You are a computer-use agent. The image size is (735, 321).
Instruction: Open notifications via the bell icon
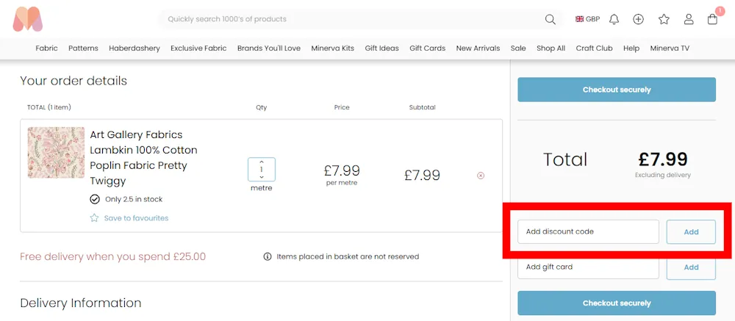tap(614, 19)
